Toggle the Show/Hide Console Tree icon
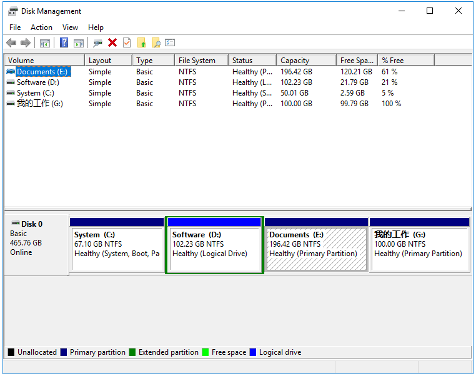This screenshot has width=476, height=376. pos(45,43)
